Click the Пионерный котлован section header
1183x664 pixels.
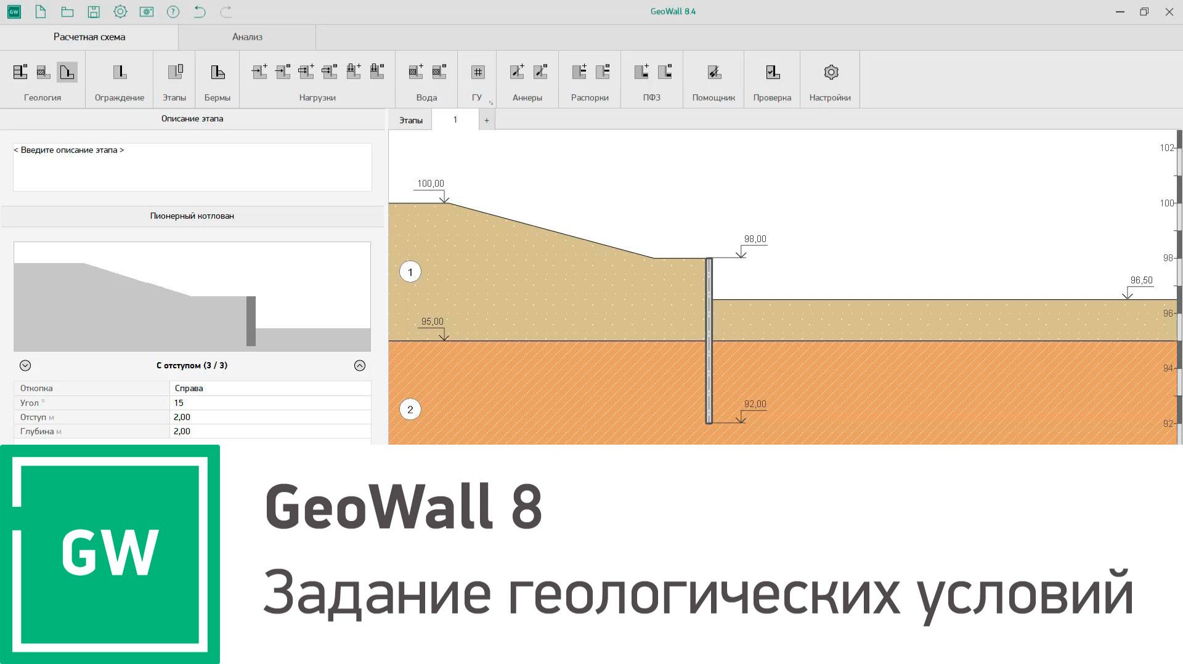(x=192, y=216)
